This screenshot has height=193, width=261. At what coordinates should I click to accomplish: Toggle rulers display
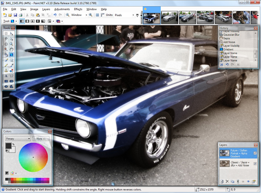(102, 15)
